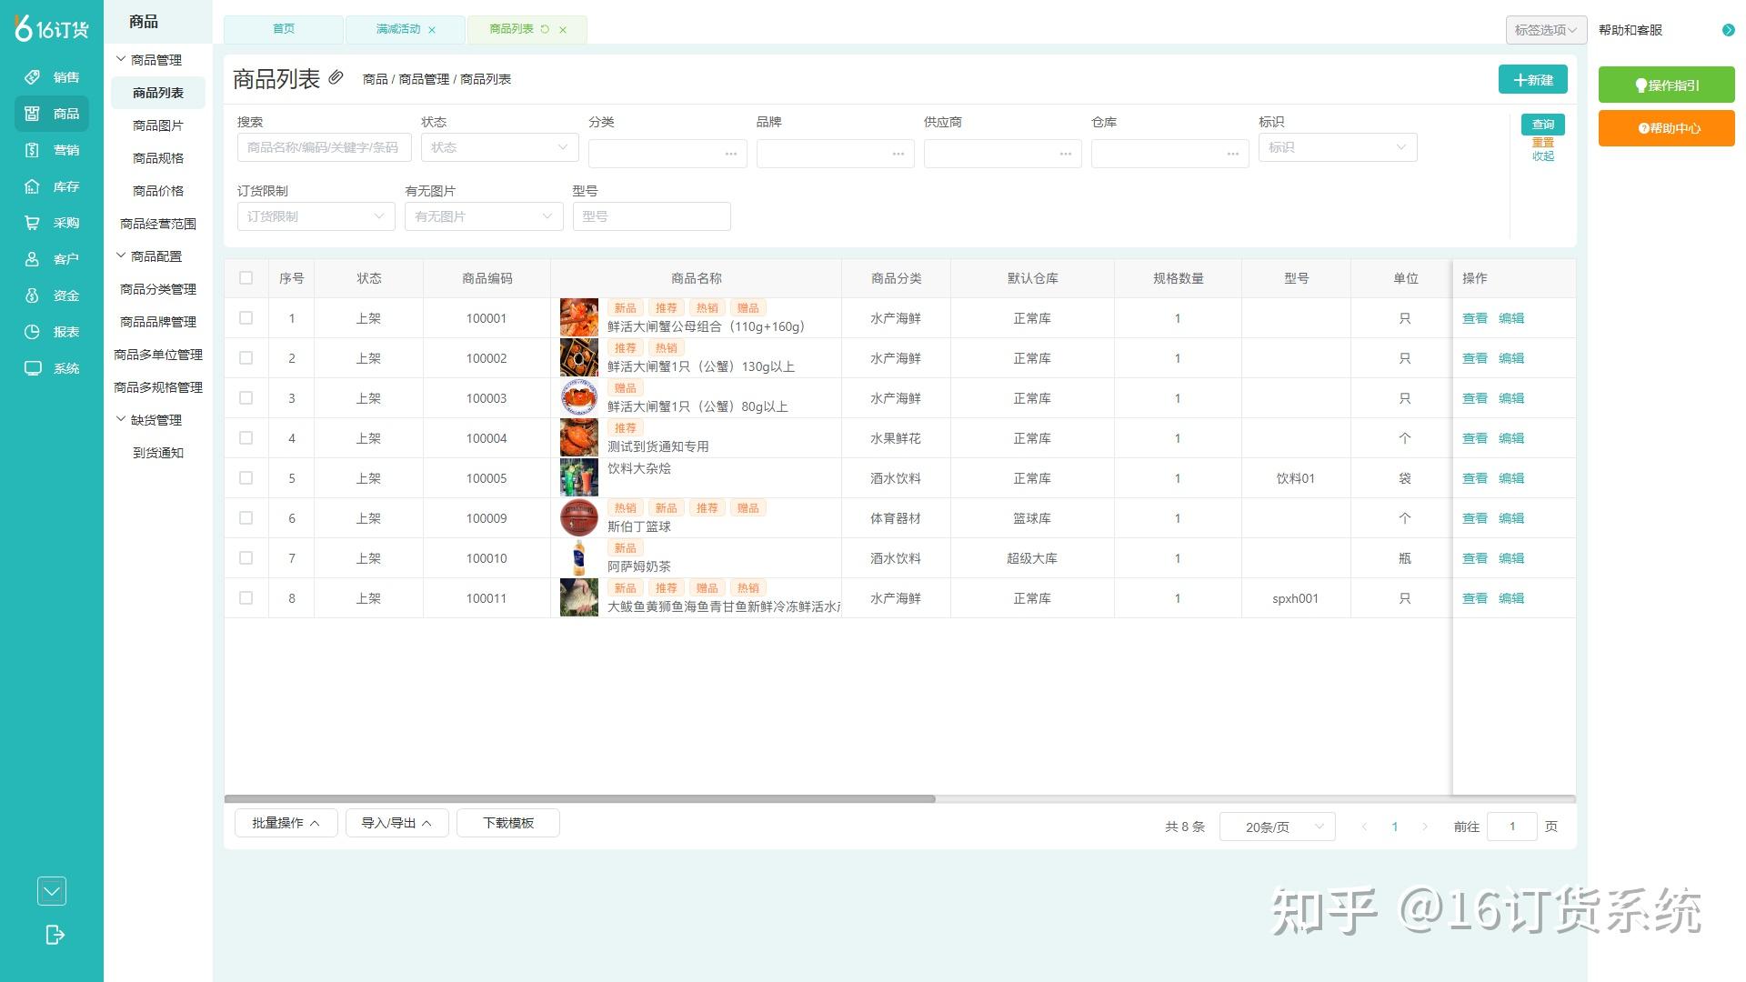Click the sidebar collapse chevron box icon
This screenshot has width=1746, height=982.
(52, 891)
